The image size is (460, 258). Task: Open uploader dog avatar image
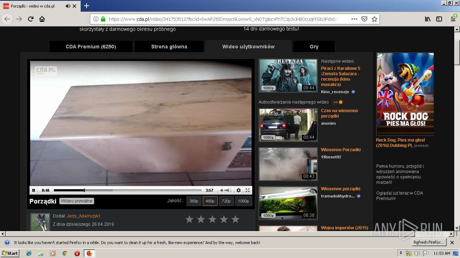coord(40,222)
